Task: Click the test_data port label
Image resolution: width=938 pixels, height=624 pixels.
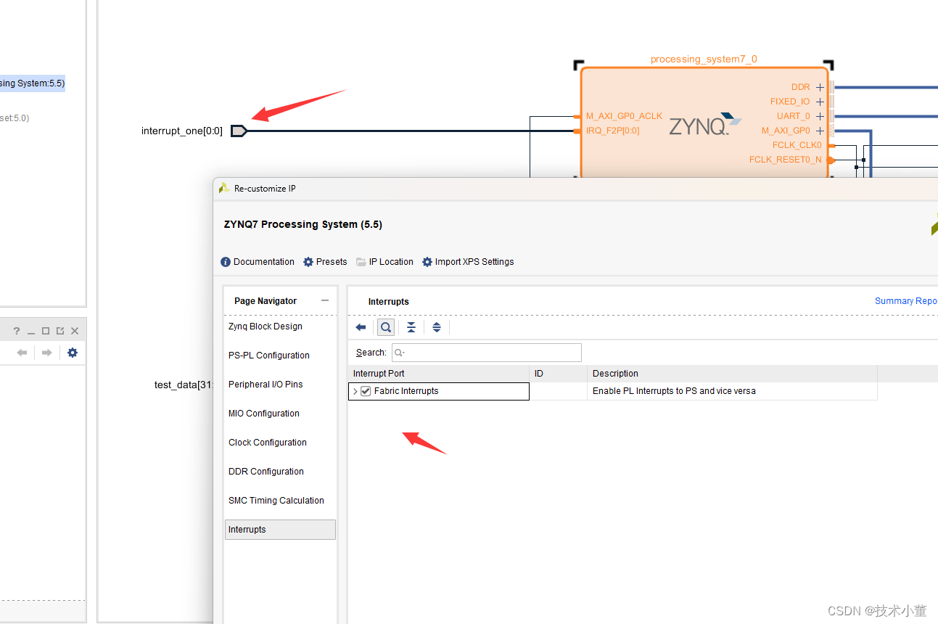Action: pos(184,385)
